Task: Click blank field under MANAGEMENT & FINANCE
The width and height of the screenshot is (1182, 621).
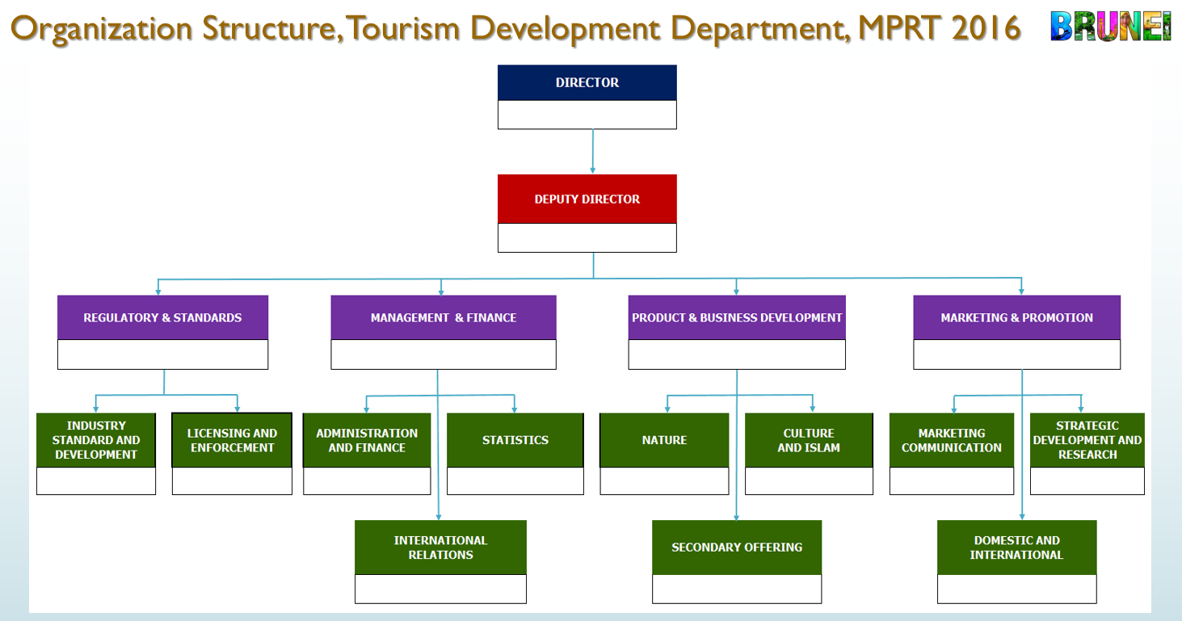Action: pos(444,355)
